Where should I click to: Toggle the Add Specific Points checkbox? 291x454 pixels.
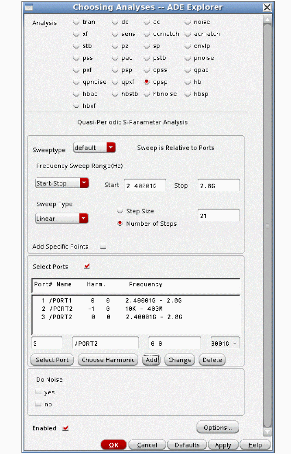click(x=103, y=247)
